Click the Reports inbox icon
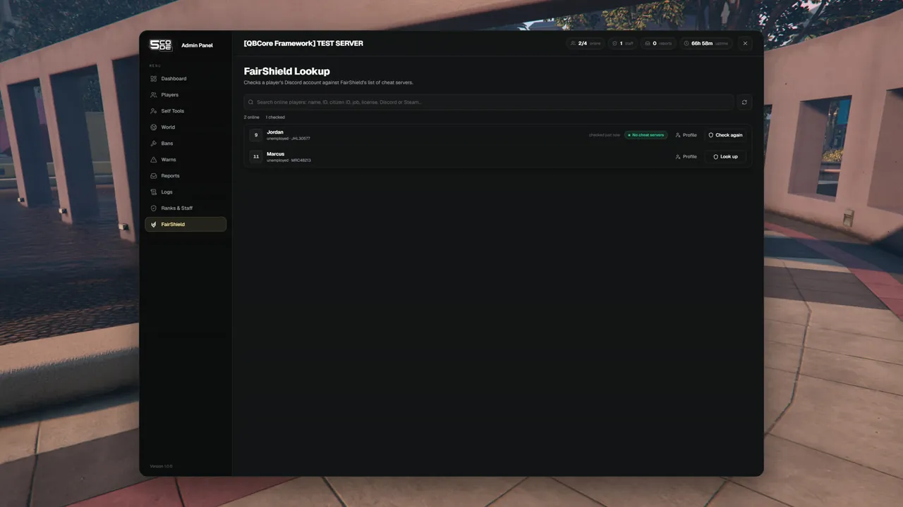This screenshot has height=507, width=903. click(x=154, y=176)
